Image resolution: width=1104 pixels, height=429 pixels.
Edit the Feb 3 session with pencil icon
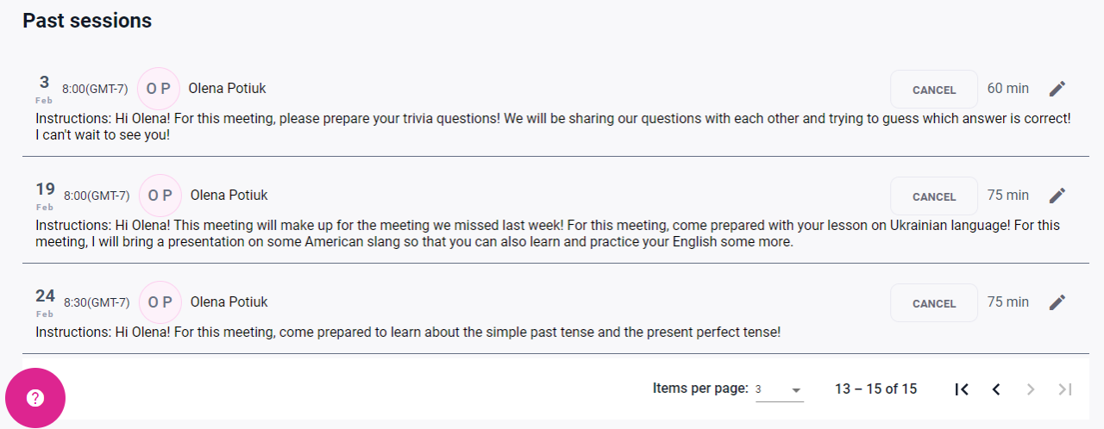coord(1057,89)
